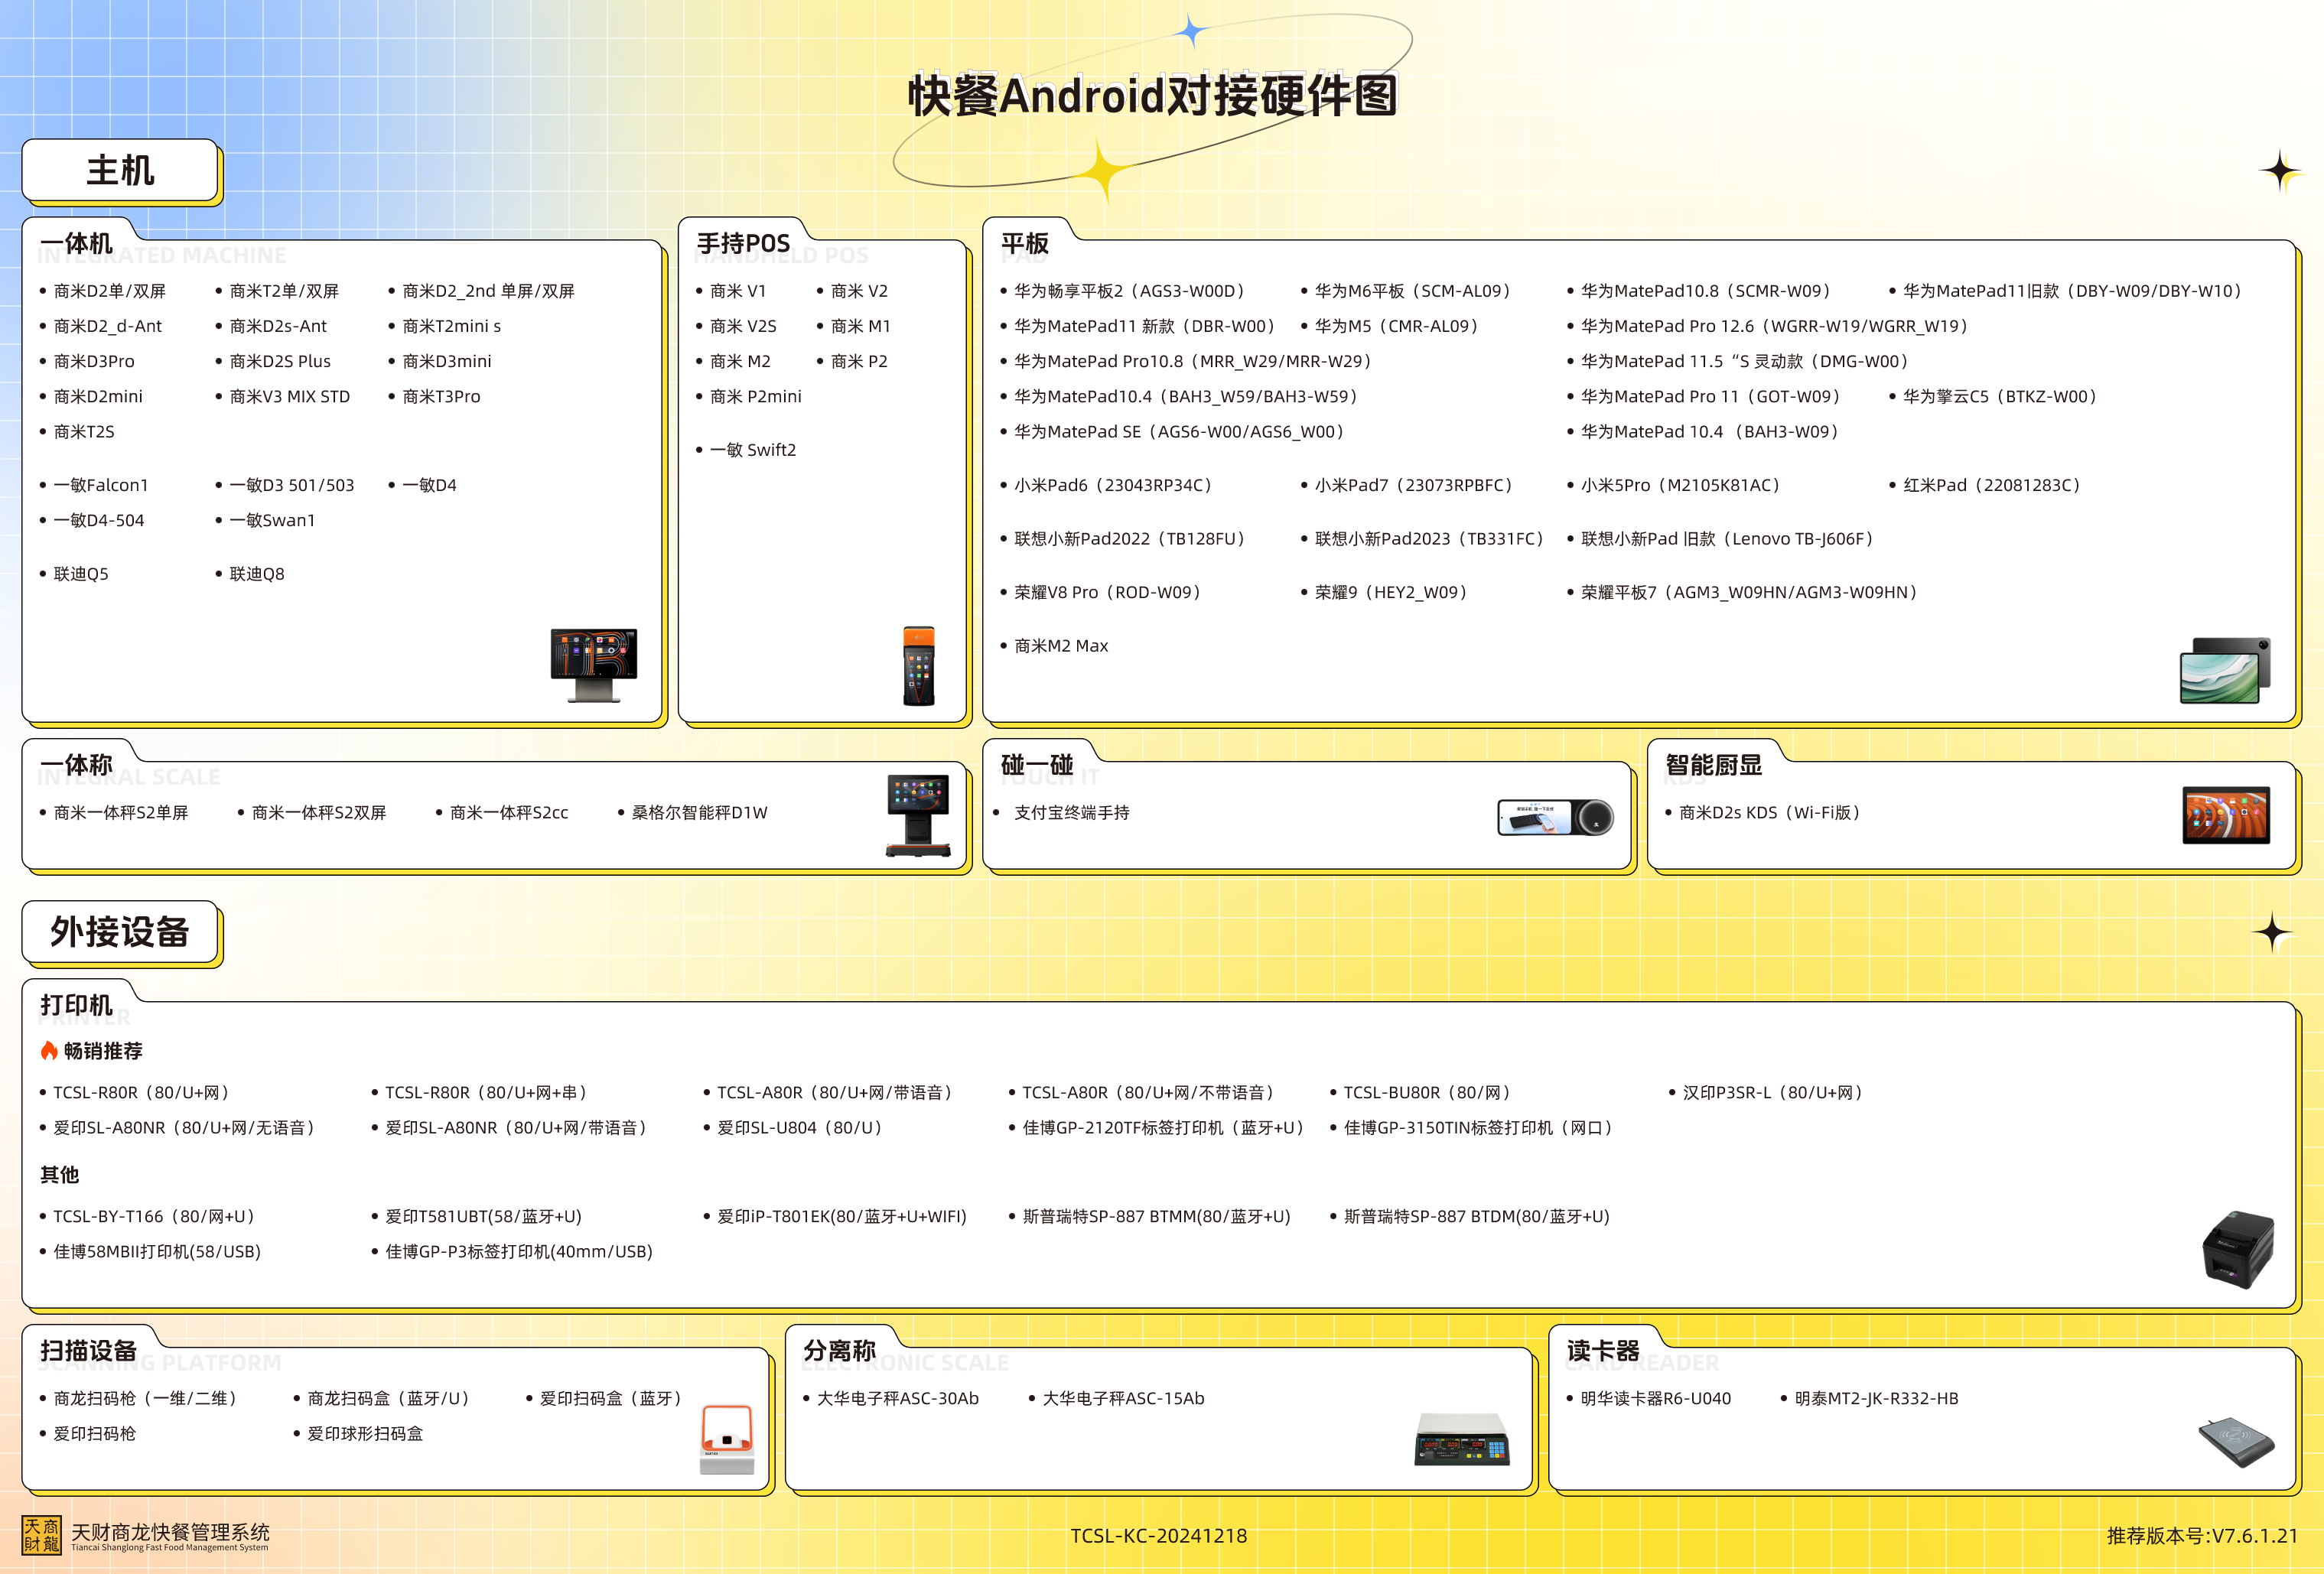Select 联想小新Pad2023（TB331FC）entry
This screenshot has height=1574, width=2324.
[x=1433, y=539]
